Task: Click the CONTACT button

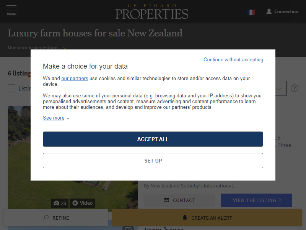Action: (x=179, y=200)
